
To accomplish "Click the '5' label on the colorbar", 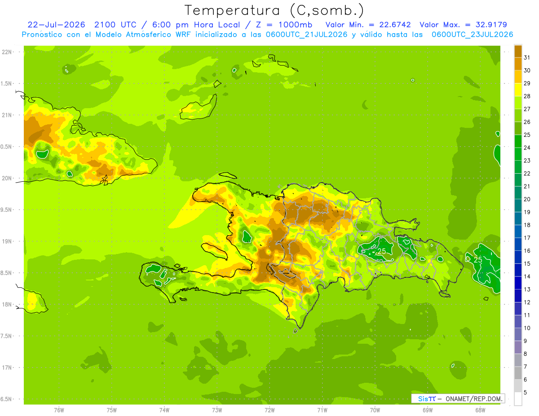I will [525, 393].
